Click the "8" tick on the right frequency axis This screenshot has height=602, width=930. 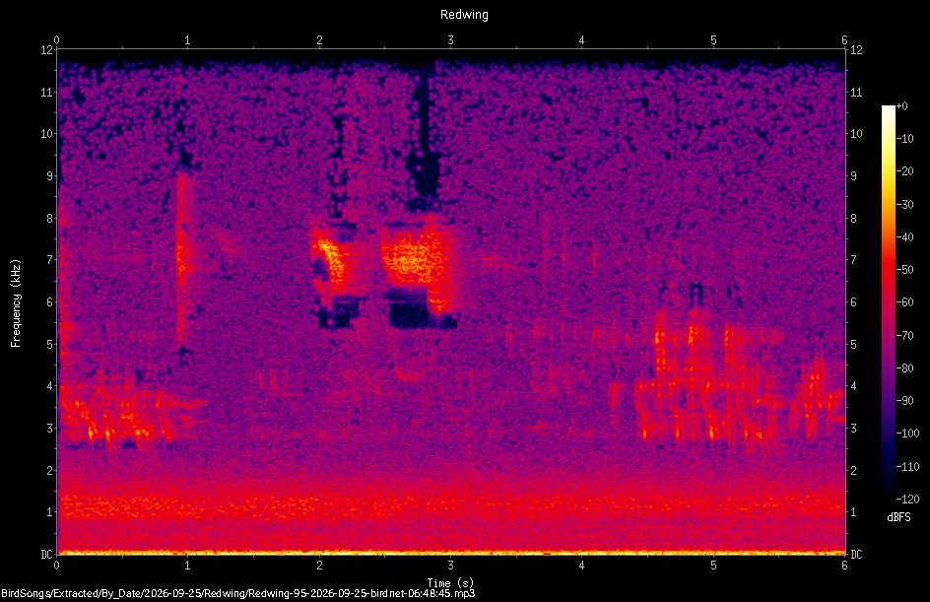click(x=853, y=219)
